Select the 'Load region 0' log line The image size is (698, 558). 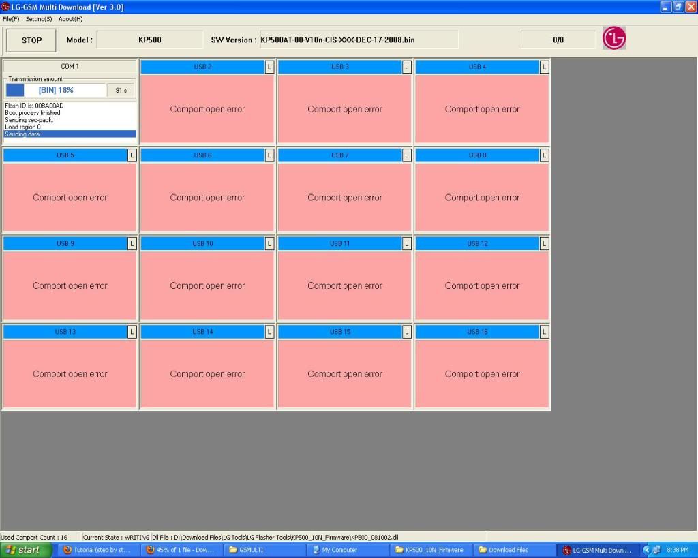click(x=22, y=127)
